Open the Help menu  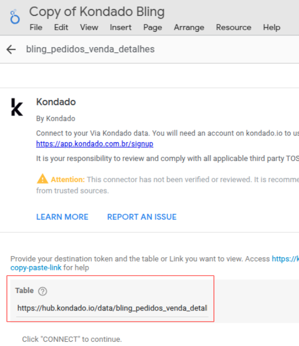[272, 28]
